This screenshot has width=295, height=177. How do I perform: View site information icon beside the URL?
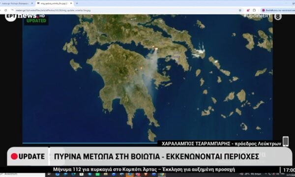tap(13, 10)
